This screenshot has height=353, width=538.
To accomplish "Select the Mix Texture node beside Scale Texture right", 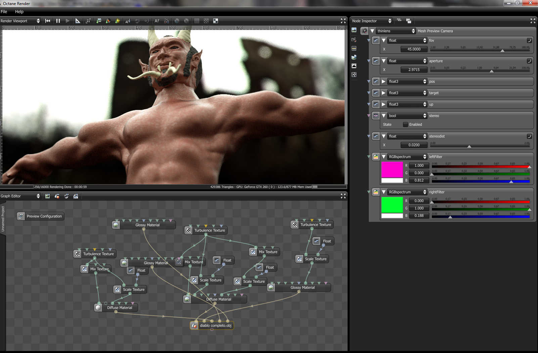I will (265, 252).
